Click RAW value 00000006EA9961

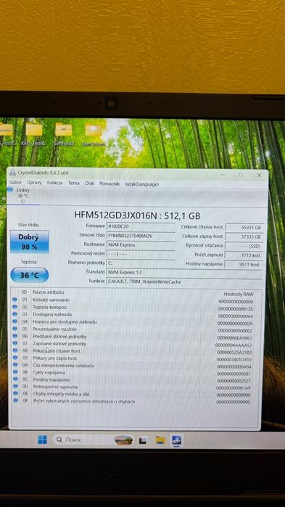click(235, 338)
